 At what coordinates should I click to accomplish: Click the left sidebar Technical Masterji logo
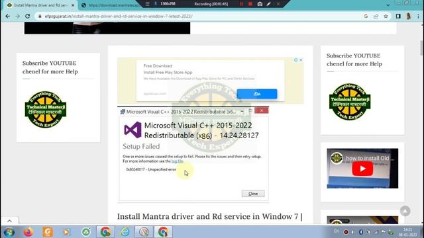point(46,109)
